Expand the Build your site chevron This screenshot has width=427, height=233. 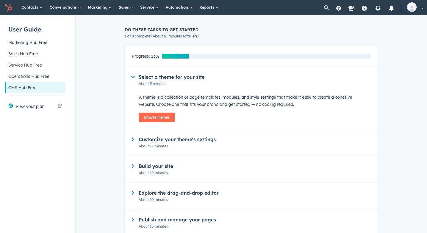coord(133,166)
